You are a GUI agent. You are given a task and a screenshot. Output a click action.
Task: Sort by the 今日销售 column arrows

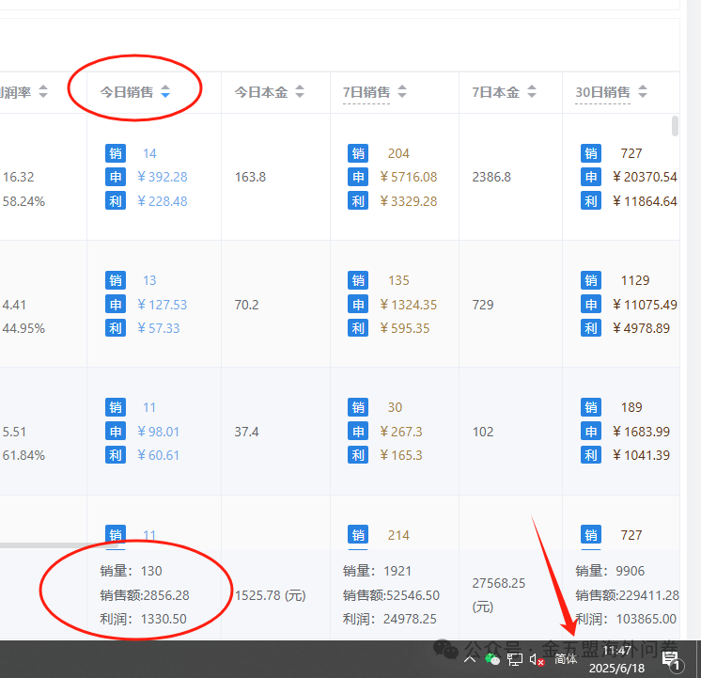pyautogui.click(x=165, y=91)
